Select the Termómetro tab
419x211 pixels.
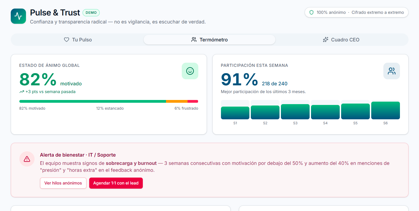(209, 40)
